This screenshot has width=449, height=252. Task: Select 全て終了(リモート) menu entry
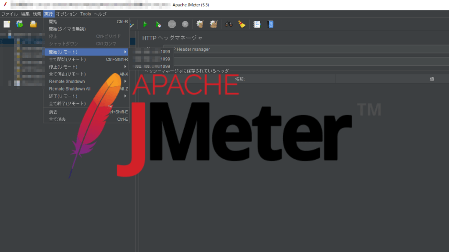(86, 103)
